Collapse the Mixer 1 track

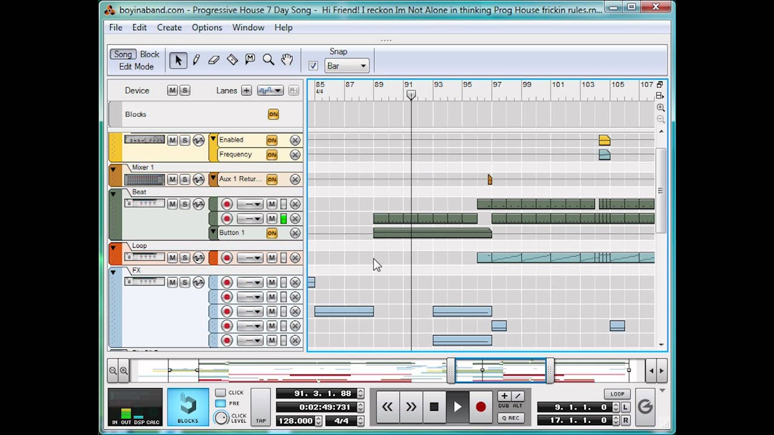(x=113, y=170)
